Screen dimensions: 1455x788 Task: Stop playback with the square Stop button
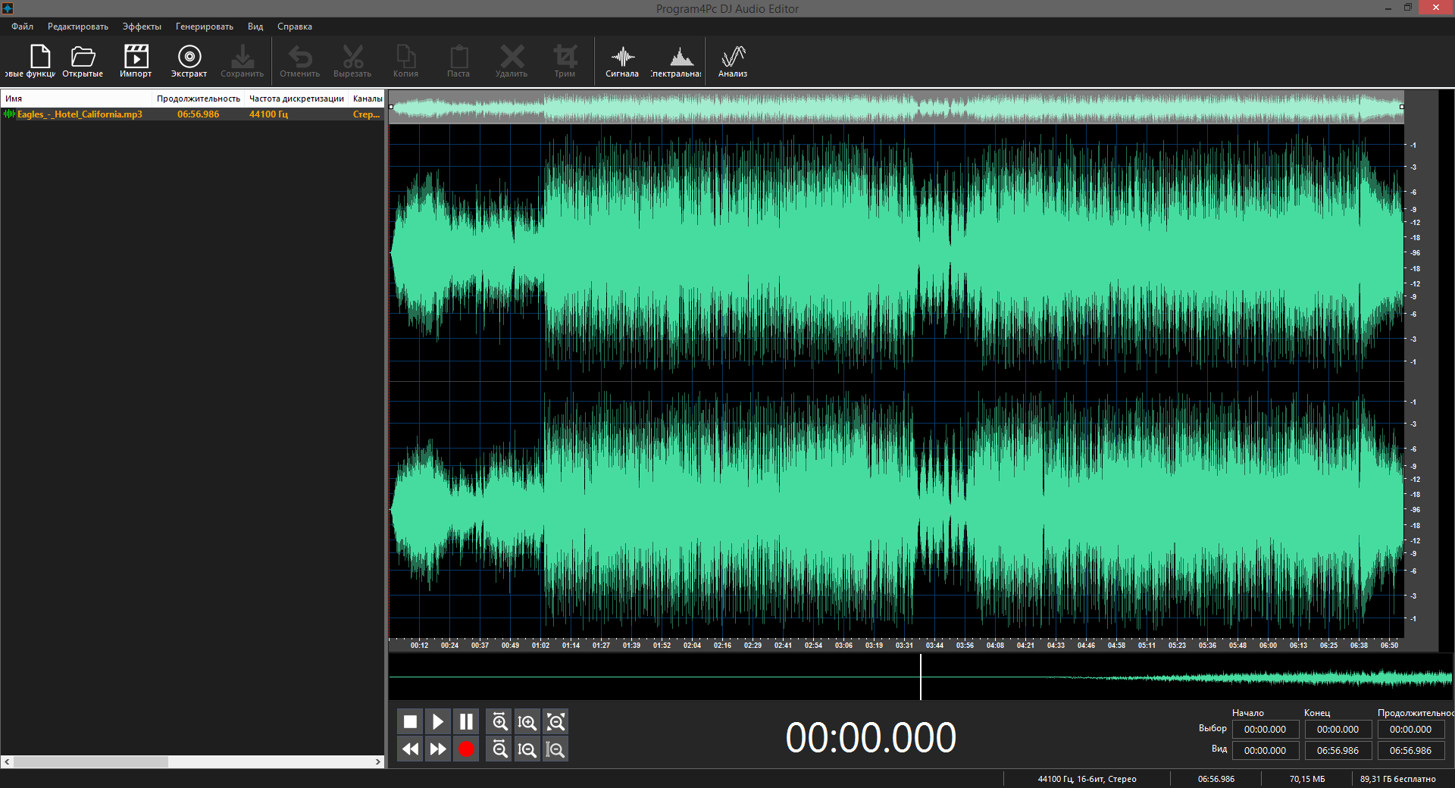point(410,721)
